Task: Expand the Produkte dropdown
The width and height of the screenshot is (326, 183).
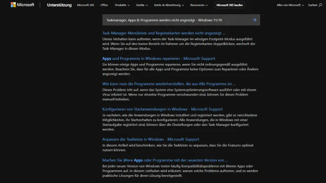Action: pos(122,5)
